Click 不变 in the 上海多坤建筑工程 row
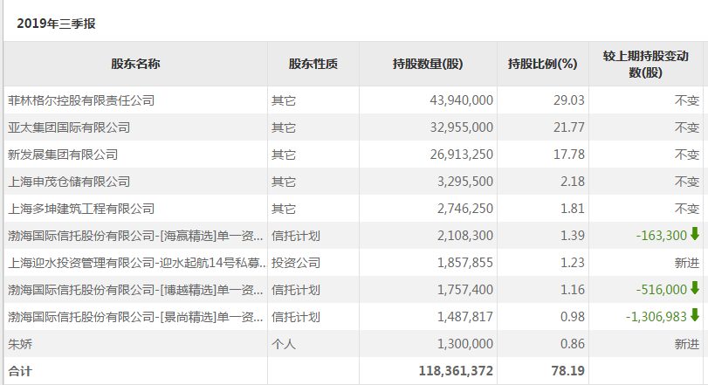Viewport: 708px width, 385px height. (x=687, y=209)
